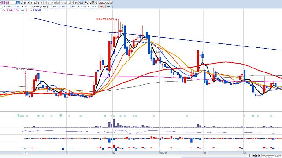Switch to the monthly (월) chart period
Screen dimensions: 282x158
tap(25, 3)
